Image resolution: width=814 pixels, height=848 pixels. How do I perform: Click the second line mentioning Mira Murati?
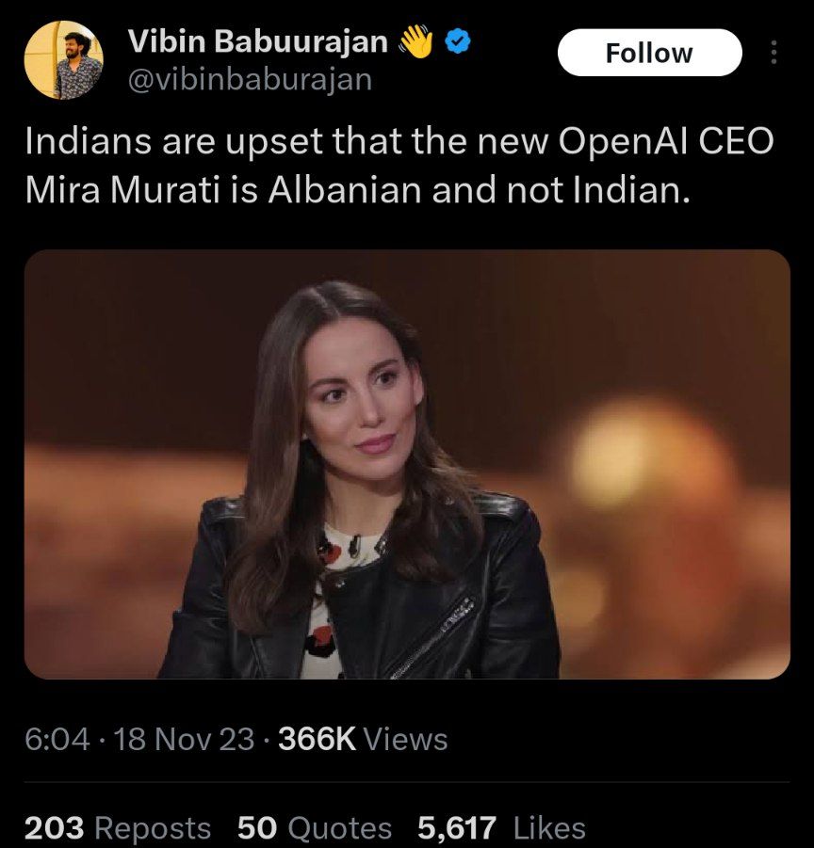coord(358,190)
